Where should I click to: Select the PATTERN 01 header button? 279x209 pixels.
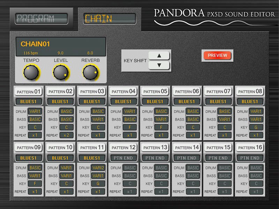29,92
